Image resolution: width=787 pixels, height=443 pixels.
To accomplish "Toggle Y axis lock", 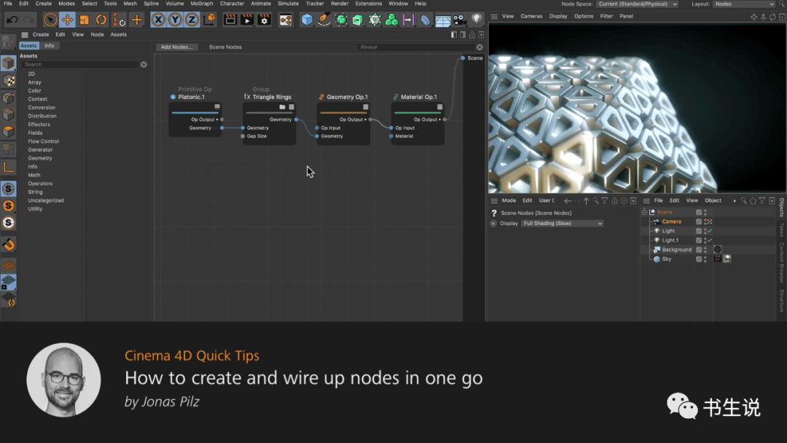I will pyautogui.click(x=175, y=20).
